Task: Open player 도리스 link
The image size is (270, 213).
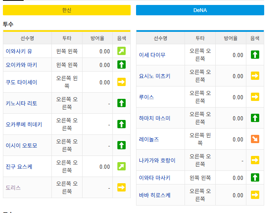Action: [x=13, y=188]
